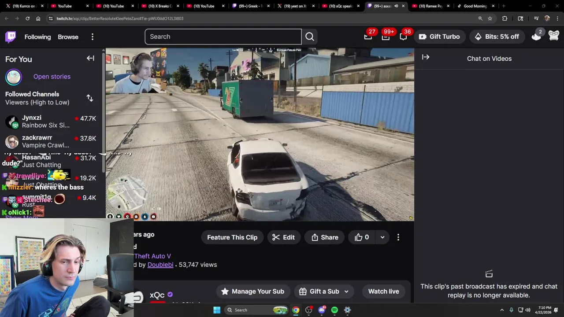
Task: Open Spotify from the taskbar
Action: 334,310
